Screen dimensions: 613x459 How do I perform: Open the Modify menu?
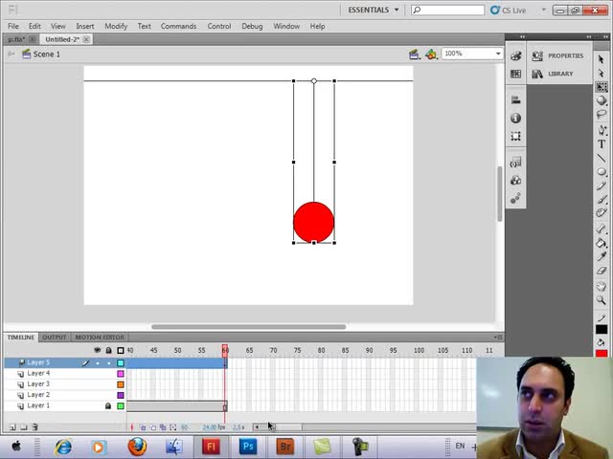point(116,26)
